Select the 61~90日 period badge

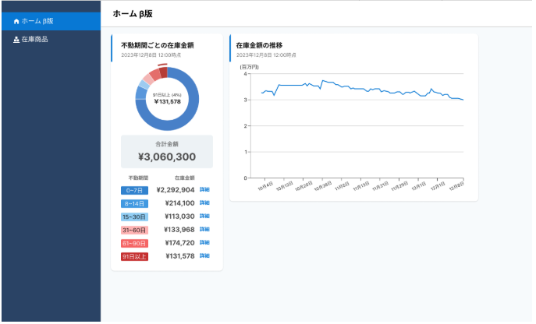coord(134,243)
